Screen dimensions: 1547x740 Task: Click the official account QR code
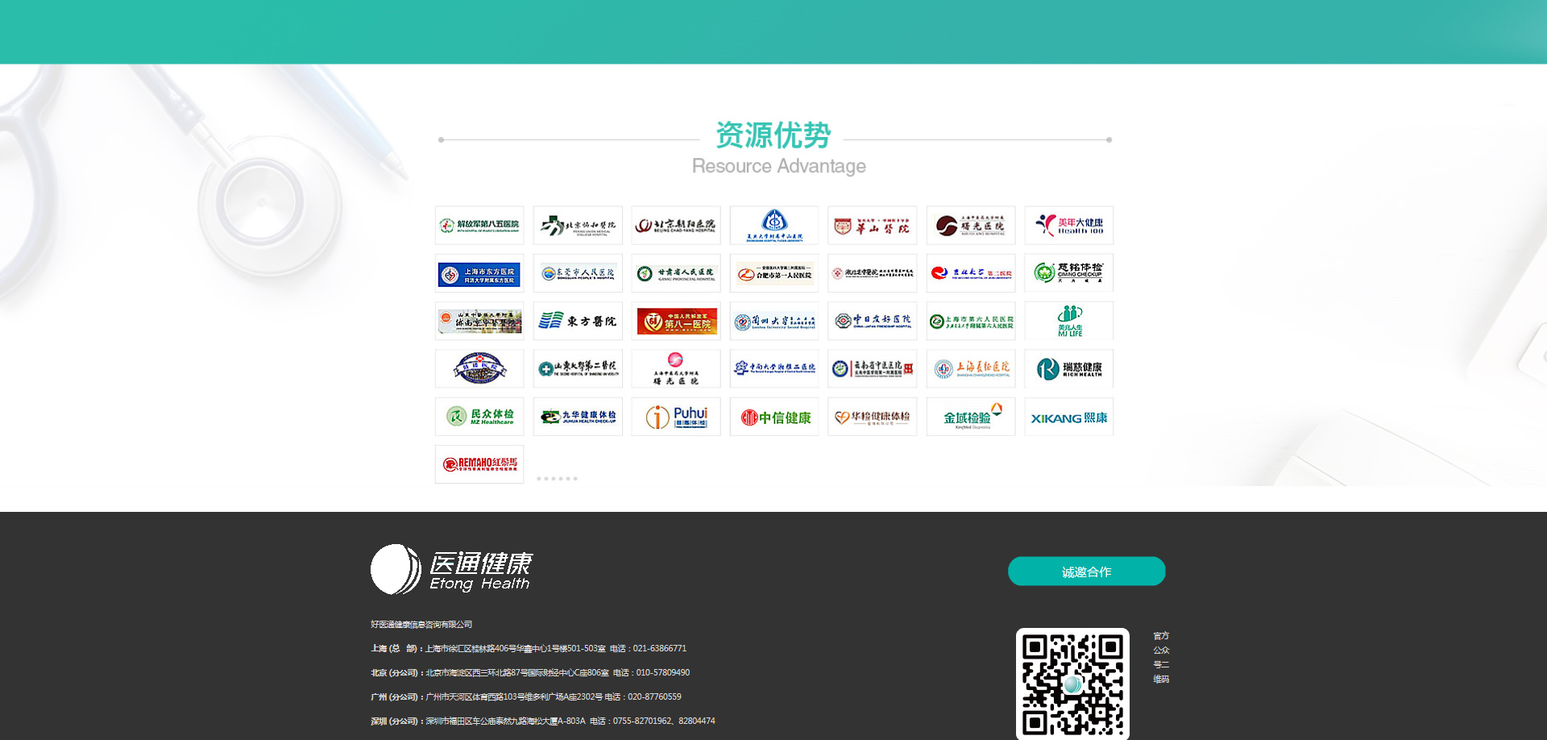[x=1072, y=684]
